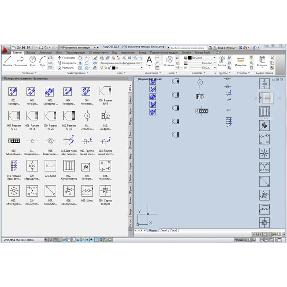Image resolution: width=287 pixels, height=287 pixels.
Task: Select 030. Сервер доступа in tool palette
Action: coord(105,195)
